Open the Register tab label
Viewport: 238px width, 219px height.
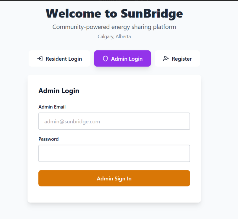pyautogui.click(x=182, y=59)
